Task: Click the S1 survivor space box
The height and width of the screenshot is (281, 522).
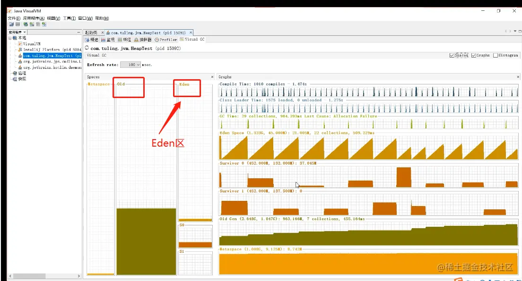Action: pyautogui.click(x=195, y=264)
